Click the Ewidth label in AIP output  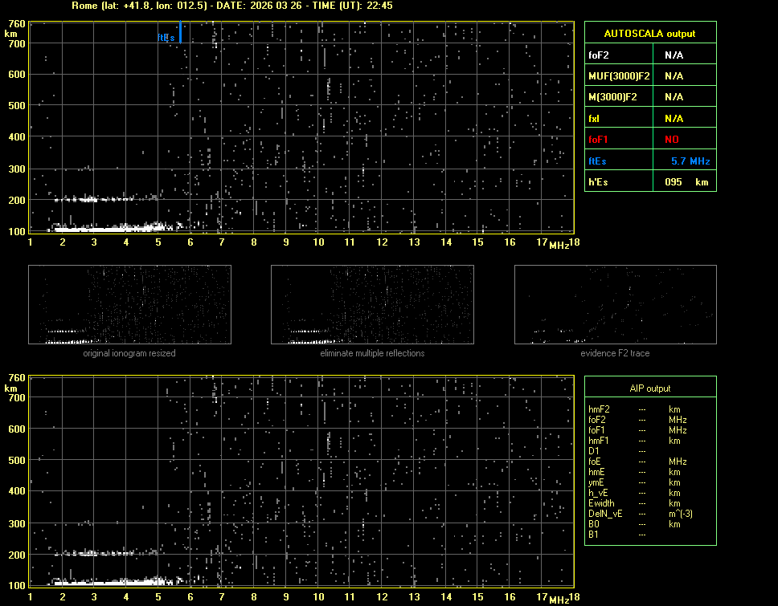pos(601,503)
